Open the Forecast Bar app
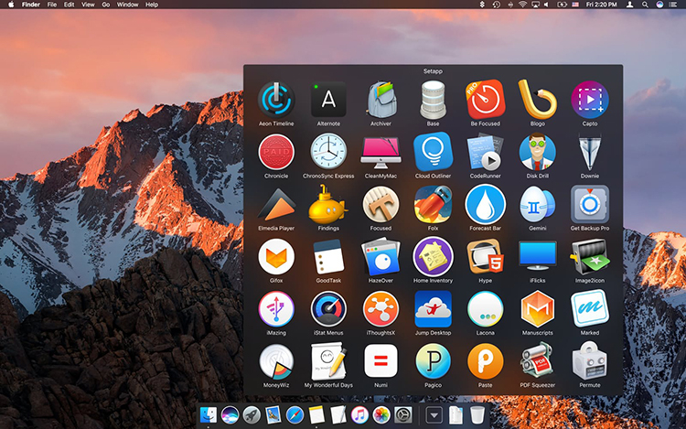The width and height of the screenshot is (686, 429). point(485,204)
